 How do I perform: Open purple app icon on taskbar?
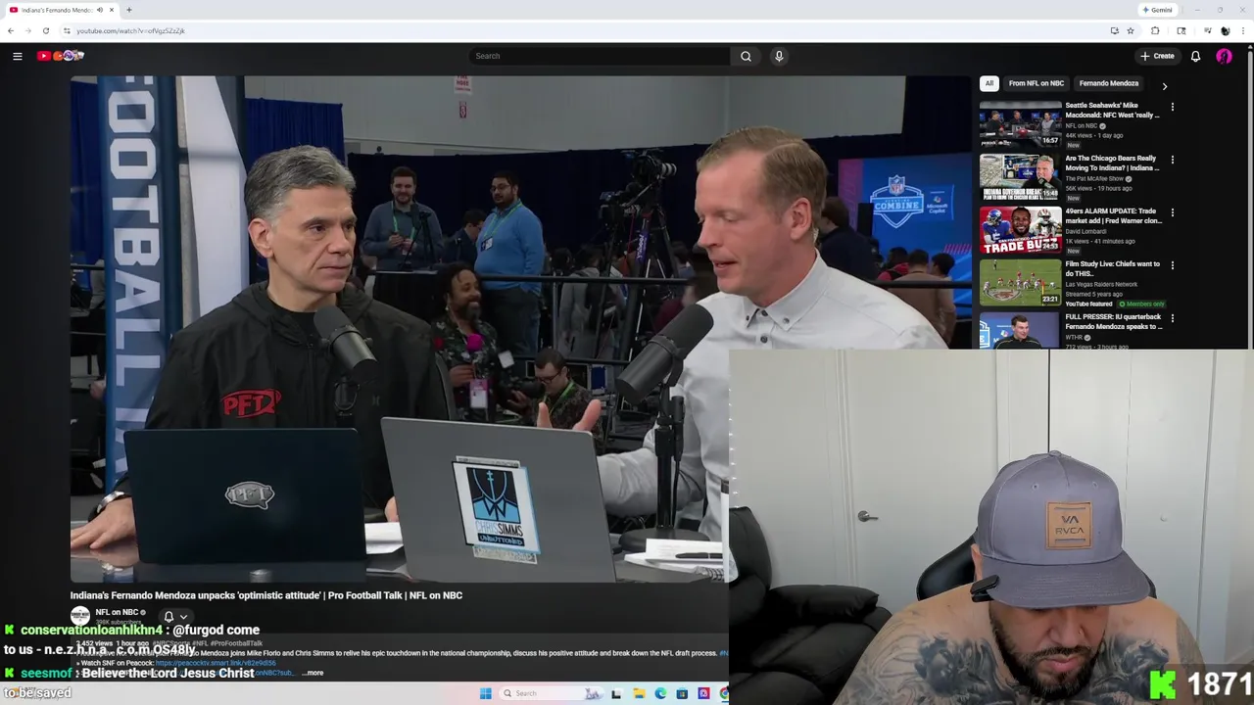coord(703,693)
